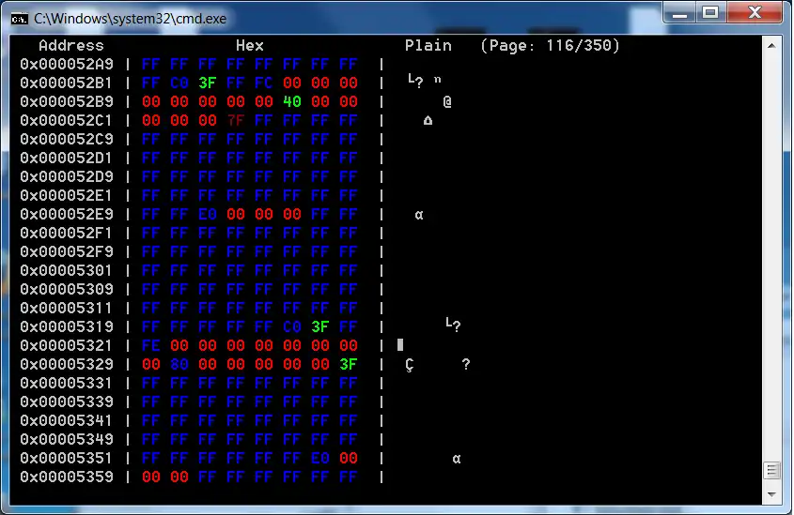
Task: Select address 0x000052C1
Action: click(67, 120)
